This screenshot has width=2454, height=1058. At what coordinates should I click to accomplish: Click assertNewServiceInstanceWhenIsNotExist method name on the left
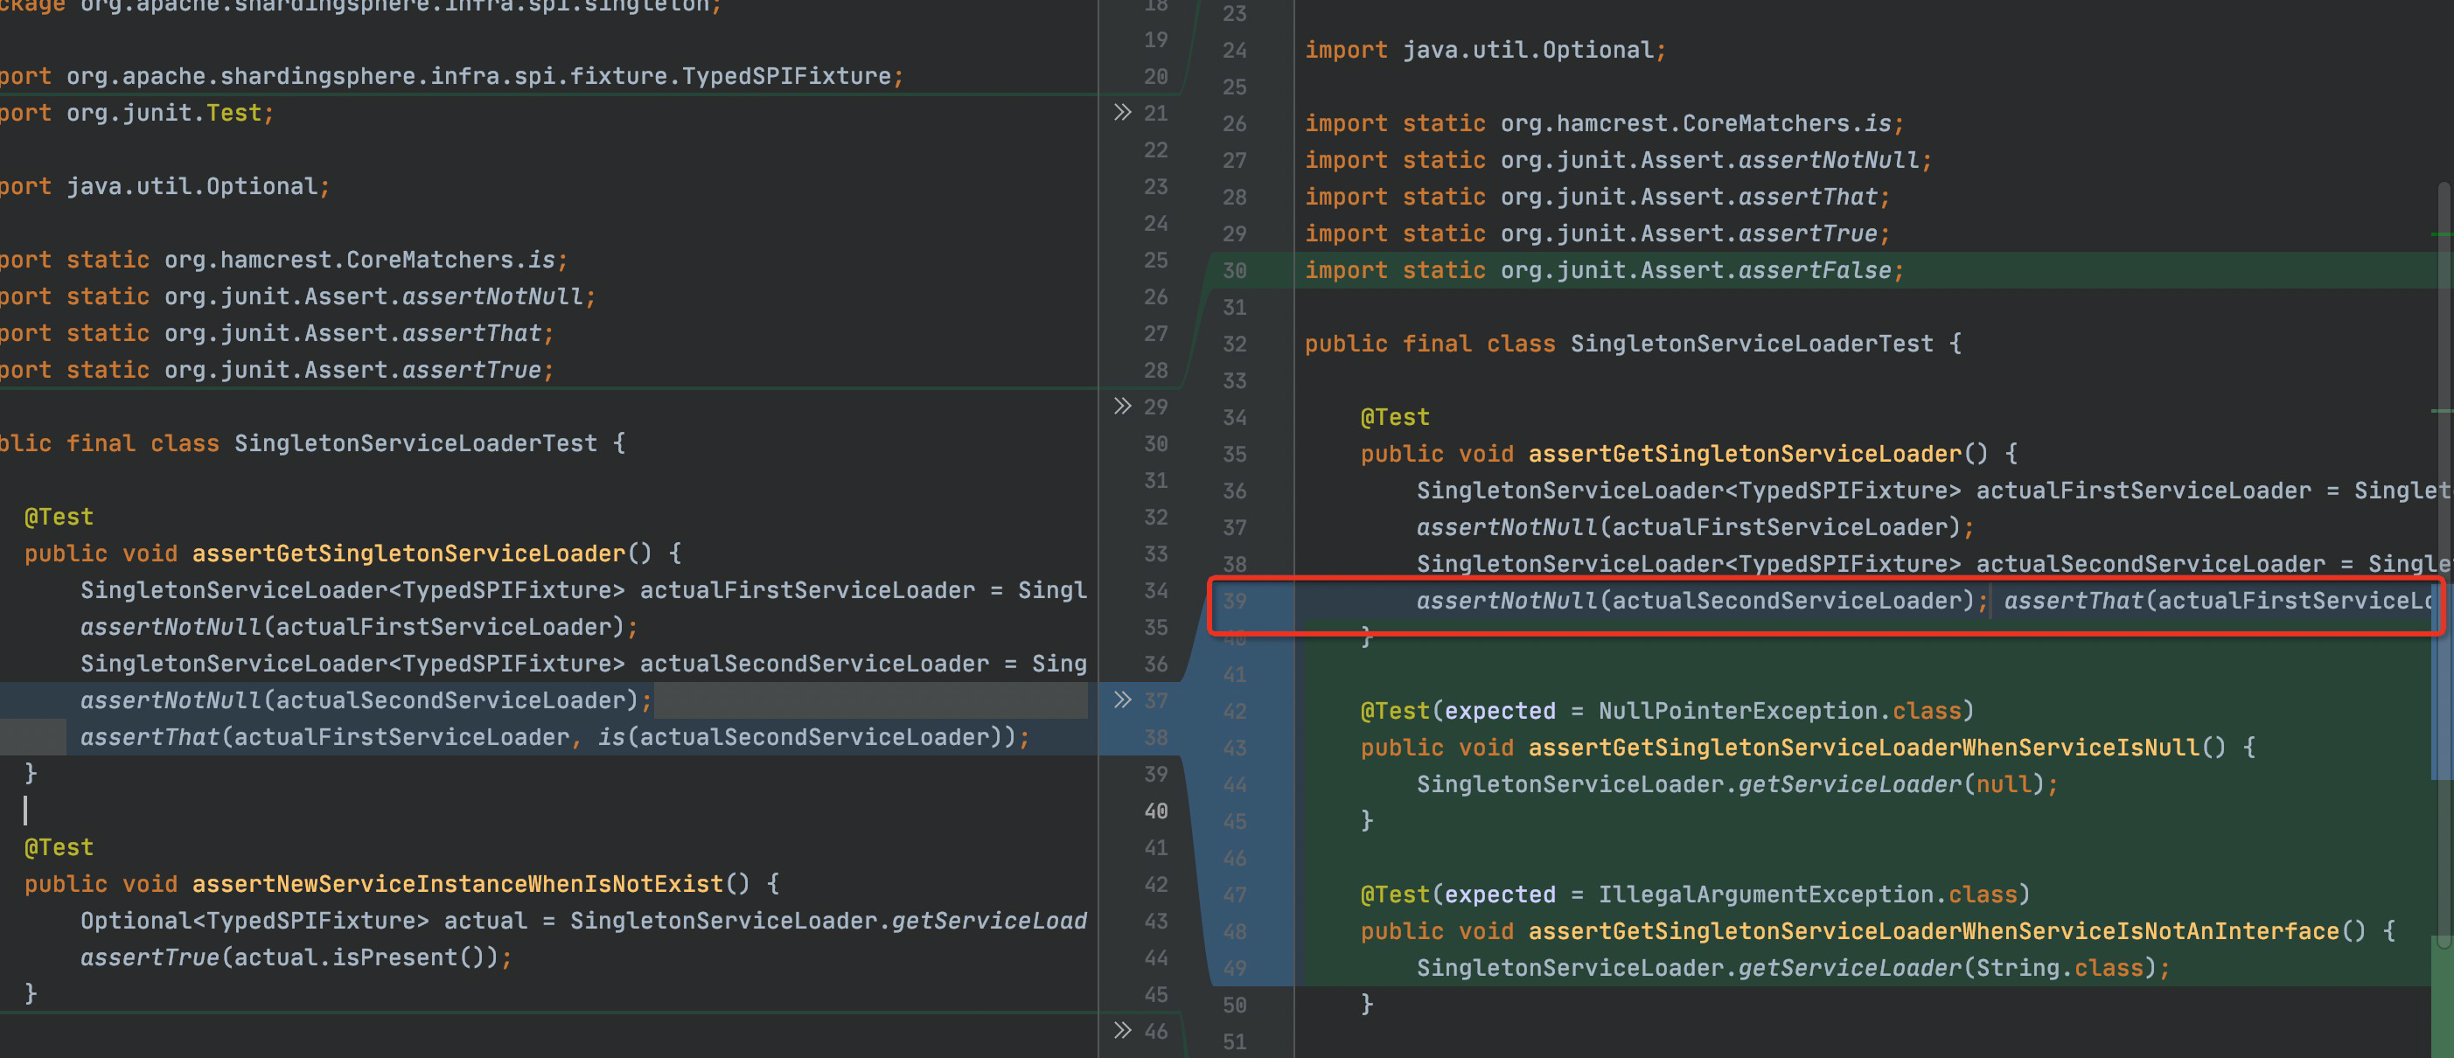coord(457,885)
